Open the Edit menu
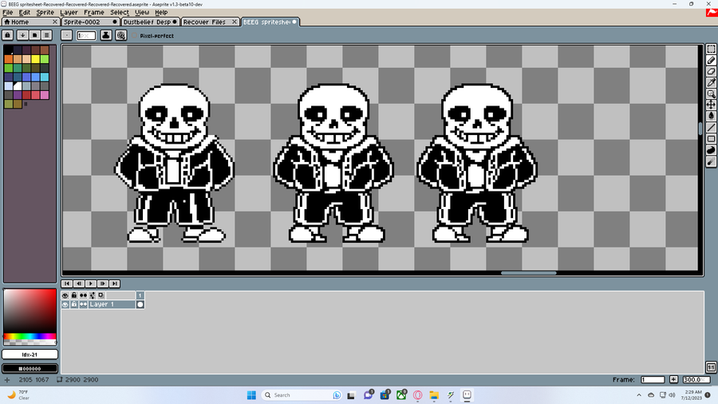The width and height of the screenshot is (718, 404). [x=24, y=12]
